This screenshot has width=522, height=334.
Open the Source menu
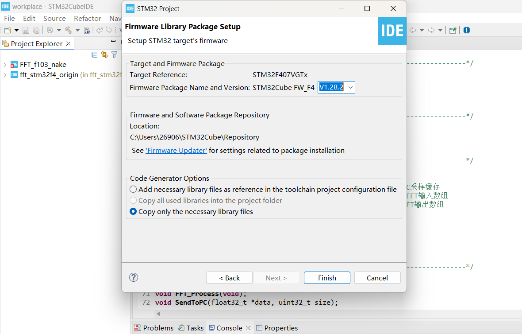click(54, 18)
